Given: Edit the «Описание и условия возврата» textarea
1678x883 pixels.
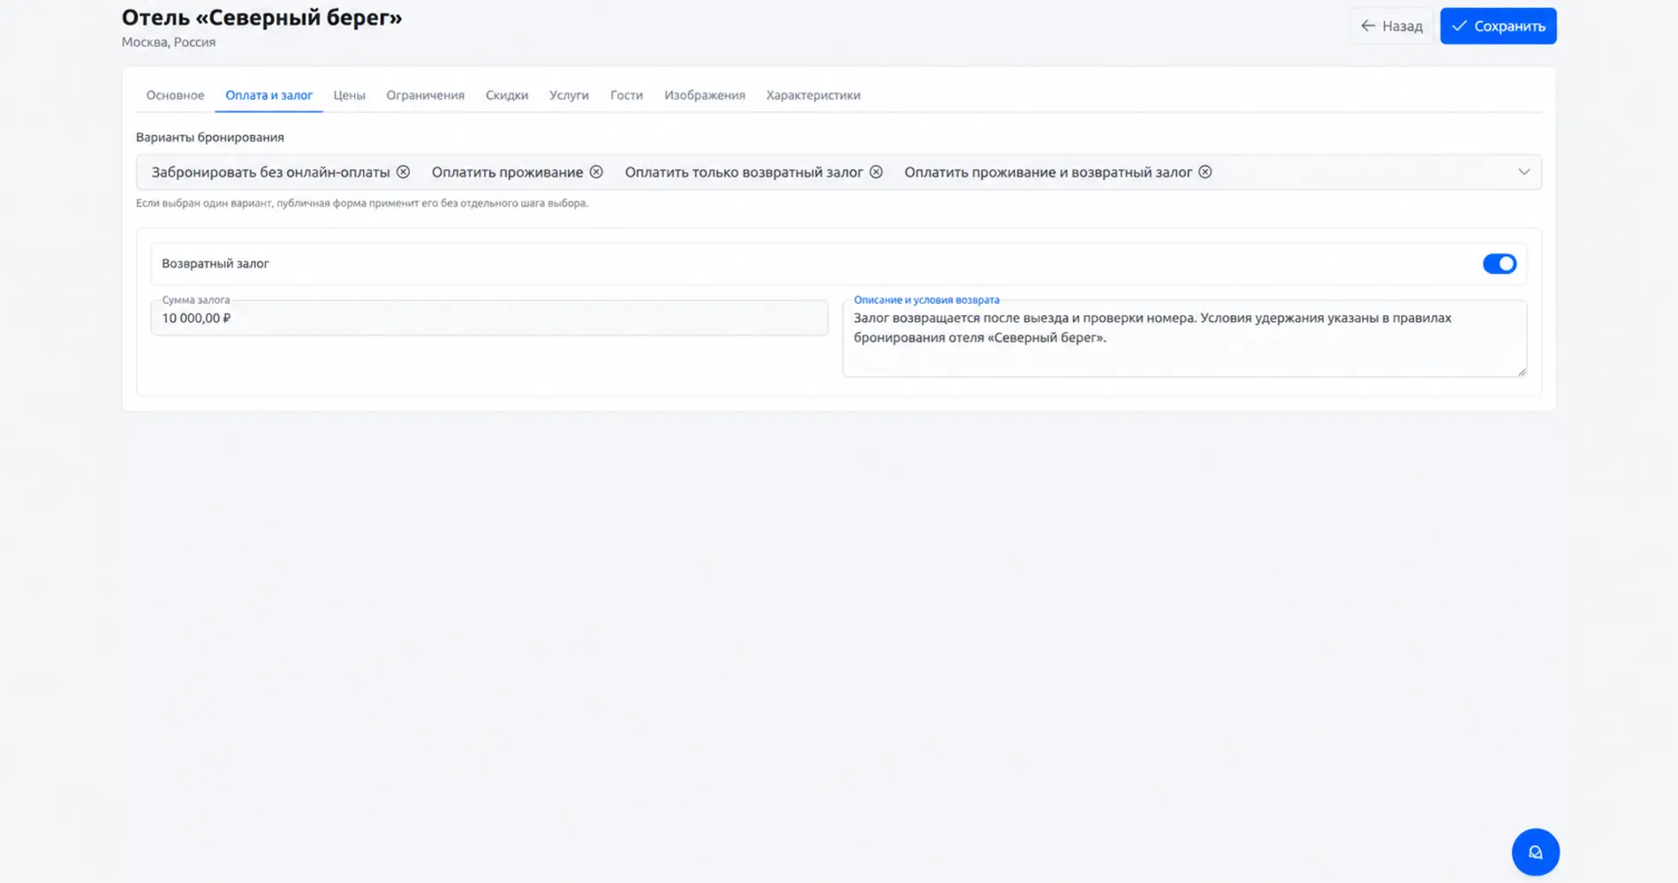Looking at the screenshot, I should tap(1184, 339).
